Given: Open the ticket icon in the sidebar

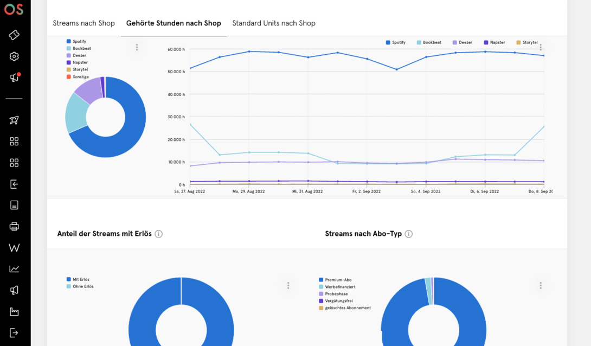Looking at the screenshot, I should pos(14,35).
